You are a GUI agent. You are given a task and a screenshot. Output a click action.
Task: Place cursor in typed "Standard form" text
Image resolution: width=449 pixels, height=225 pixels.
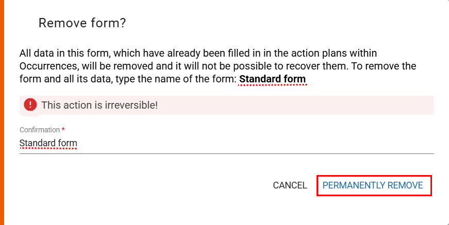click(48, 143)
